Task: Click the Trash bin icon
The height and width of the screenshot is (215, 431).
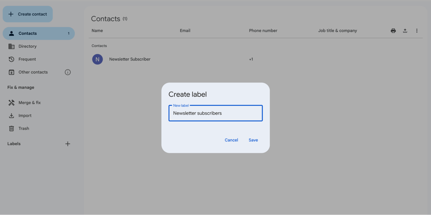Action: pyautogui.click(x=11, y=128)
